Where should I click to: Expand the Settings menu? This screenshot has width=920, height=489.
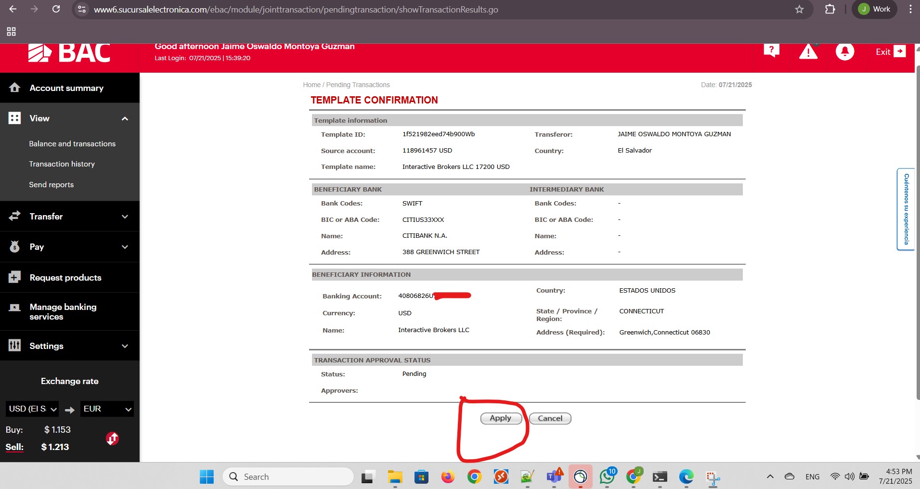point(70,346)
